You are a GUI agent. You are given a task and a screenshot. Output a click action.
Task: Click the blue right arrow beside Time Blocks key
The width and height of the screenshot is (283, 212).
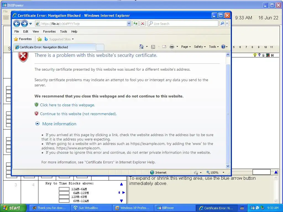[x=124, y=192]
